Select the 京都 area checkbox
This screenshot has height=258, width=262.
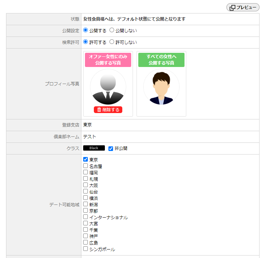tap(85, 211)
